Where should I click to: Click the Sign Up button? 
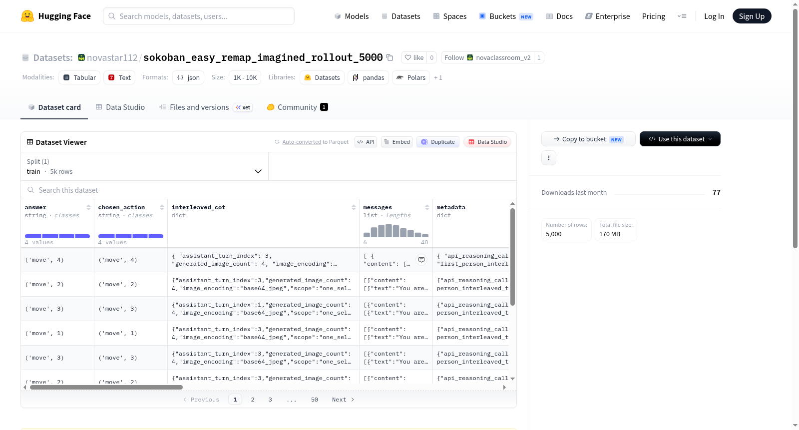point(752,16)
